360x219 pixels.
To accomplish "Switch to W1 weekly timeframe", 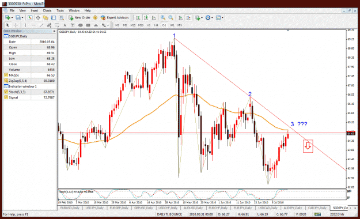I will [172, 25].
